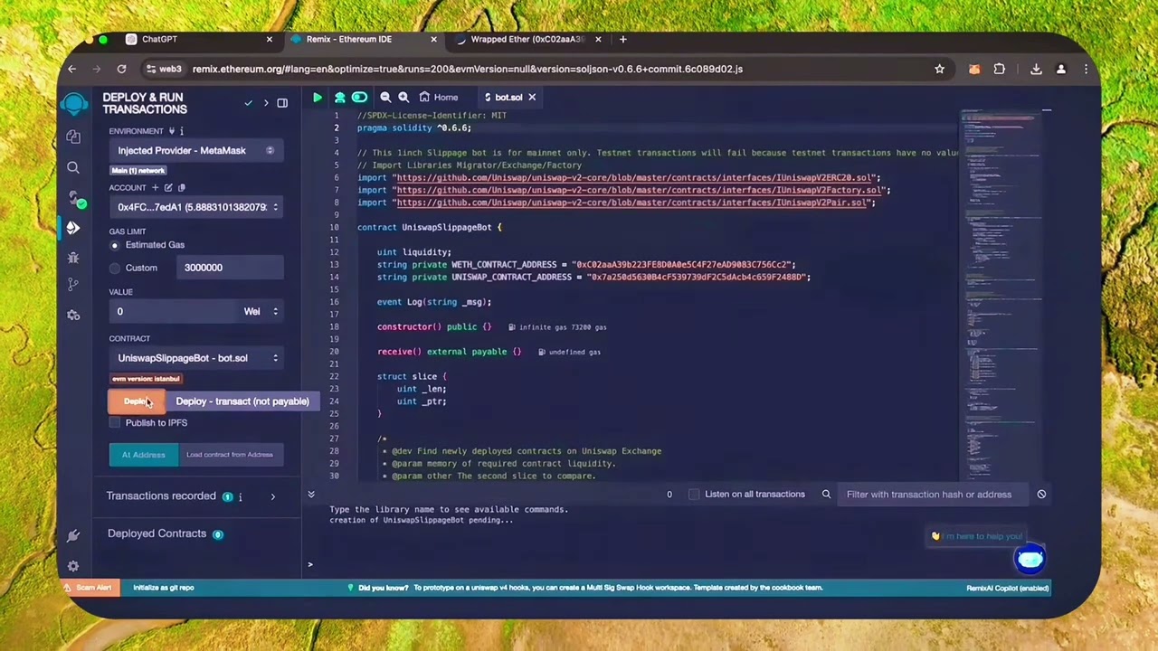Screen dimensions: 1158x651
Task: Click the toggle side panel layout icon
Action: pyautogui.click(x=282, y=103)
